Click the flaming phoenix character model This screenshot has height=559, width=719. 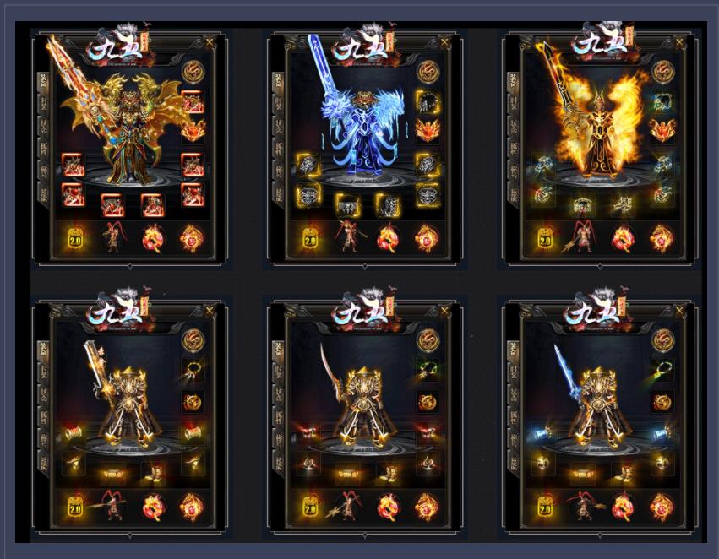click(x=596, y=128)
